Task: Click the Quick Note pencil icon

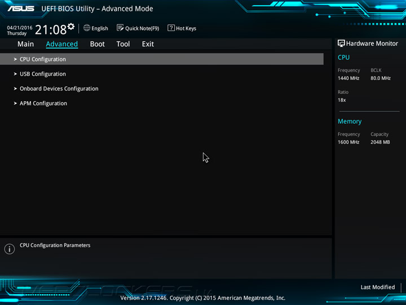Action: [x=120, y=28]
